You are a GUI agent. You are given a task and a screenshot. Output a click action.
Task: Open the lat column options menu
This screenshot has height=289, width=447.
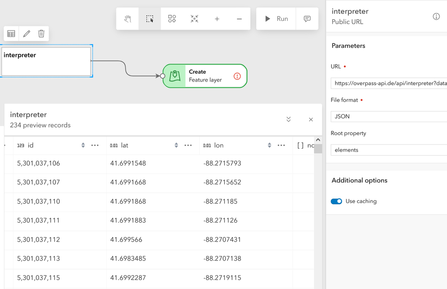tap(188, 145)
